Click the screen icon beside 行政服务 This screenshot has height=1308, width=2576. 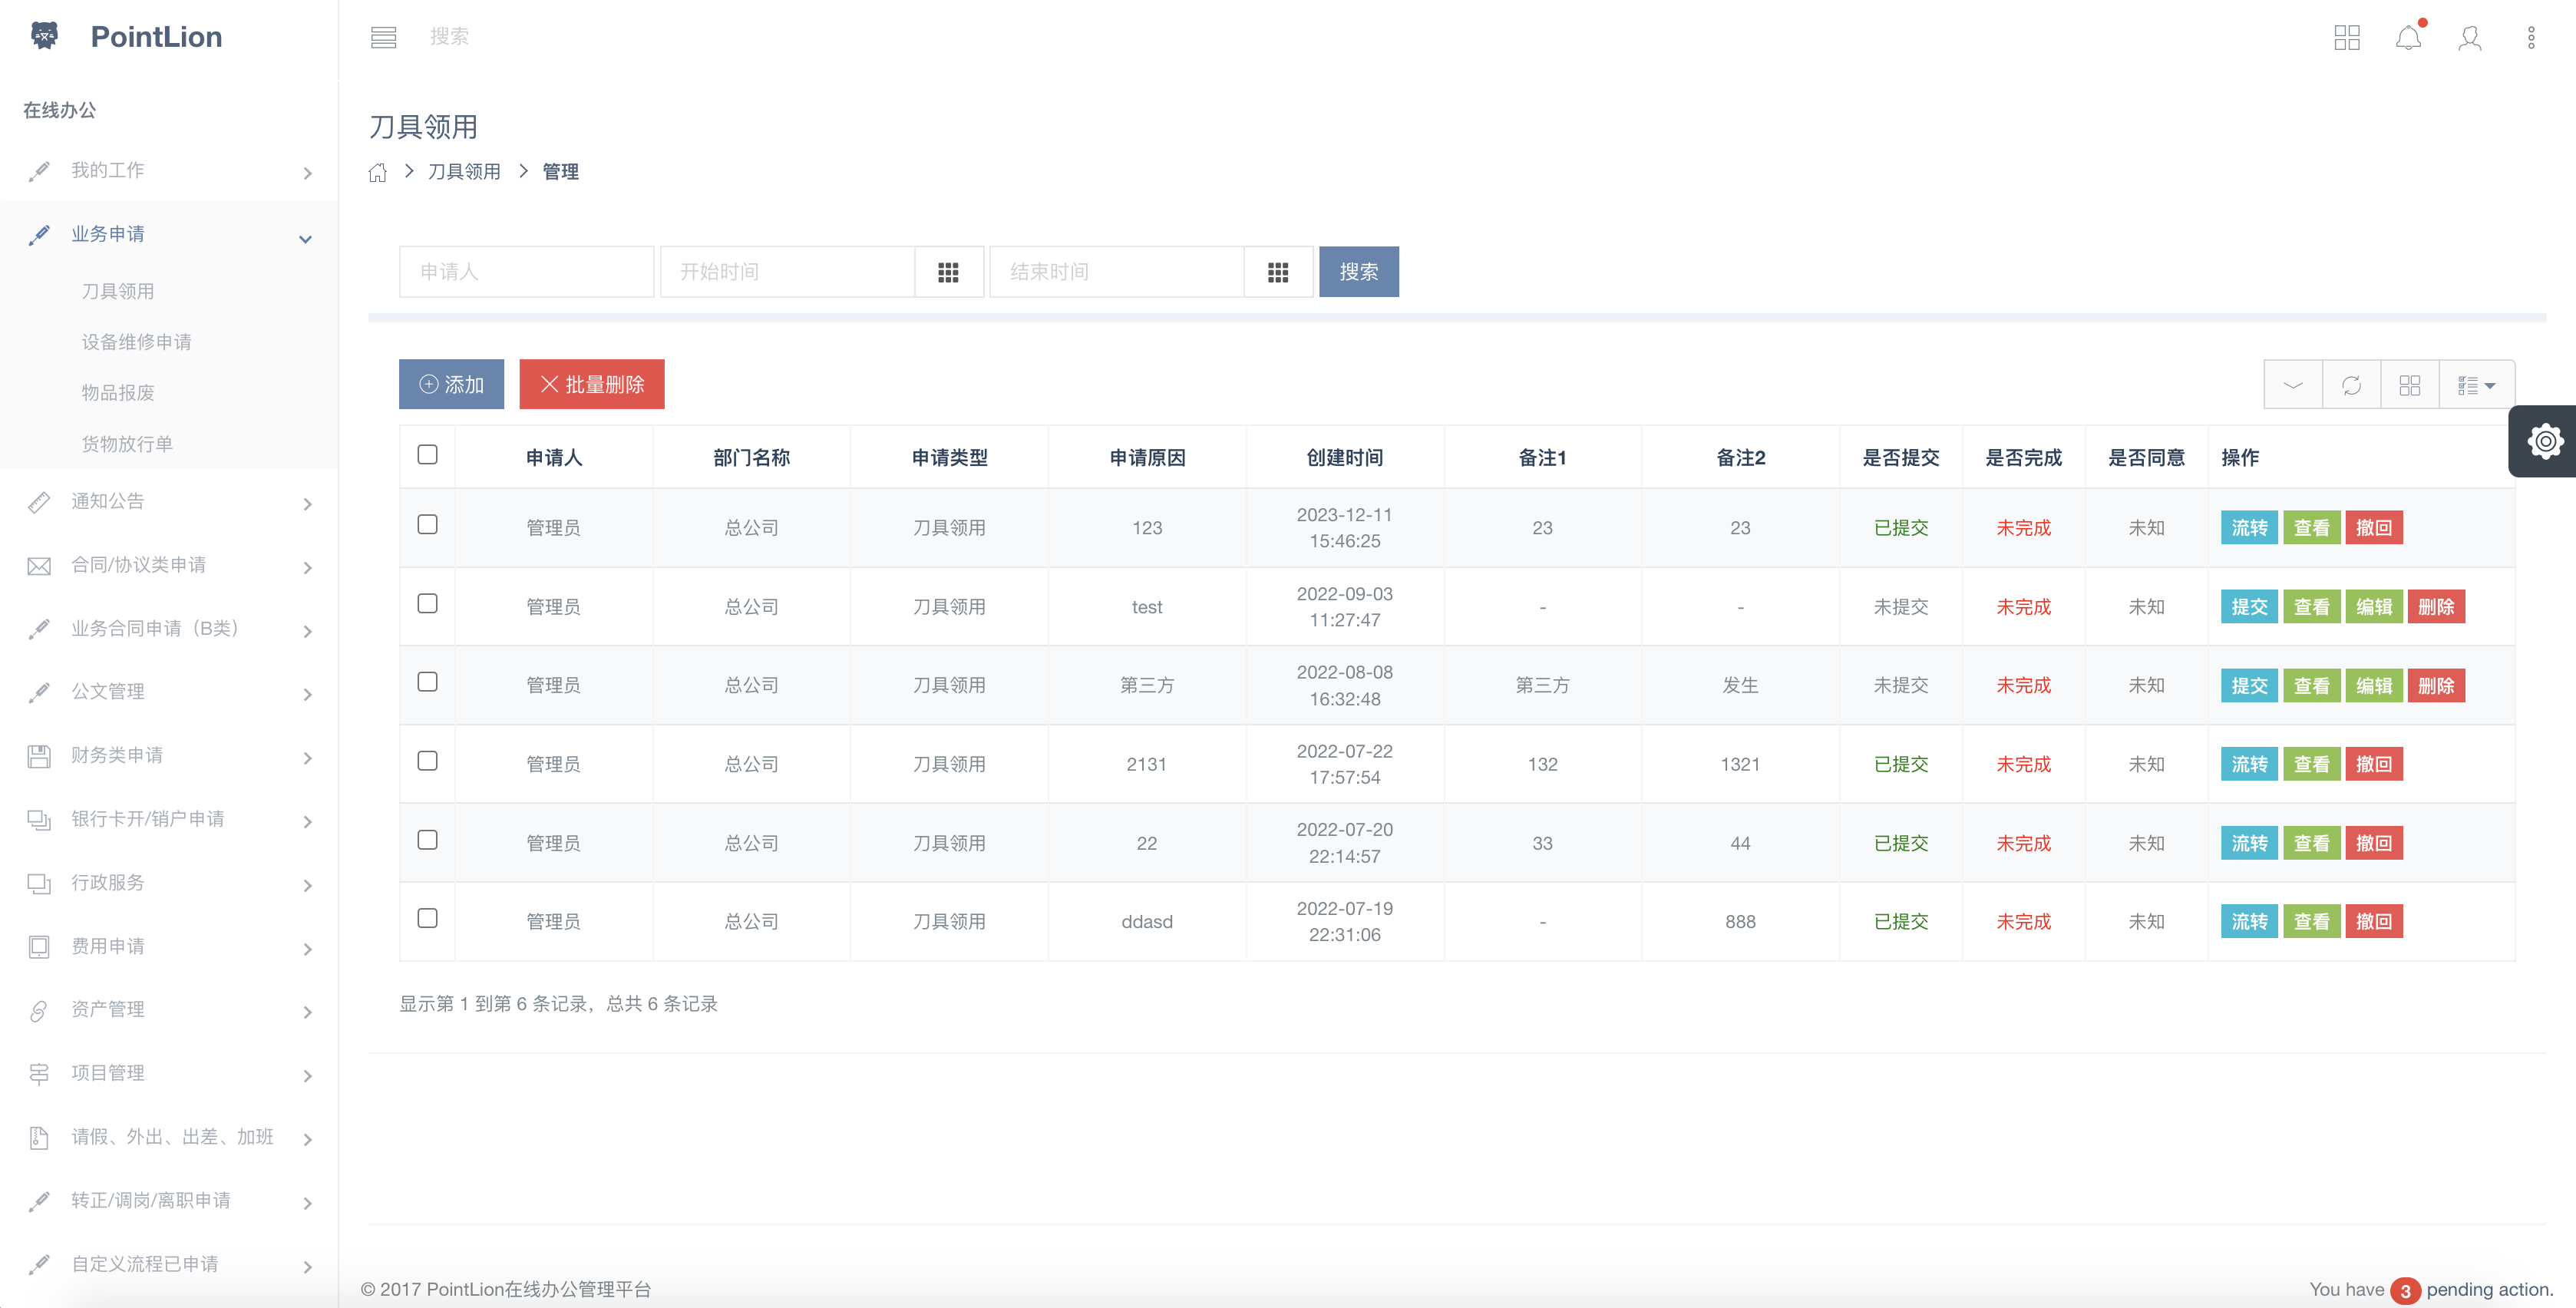38,883
